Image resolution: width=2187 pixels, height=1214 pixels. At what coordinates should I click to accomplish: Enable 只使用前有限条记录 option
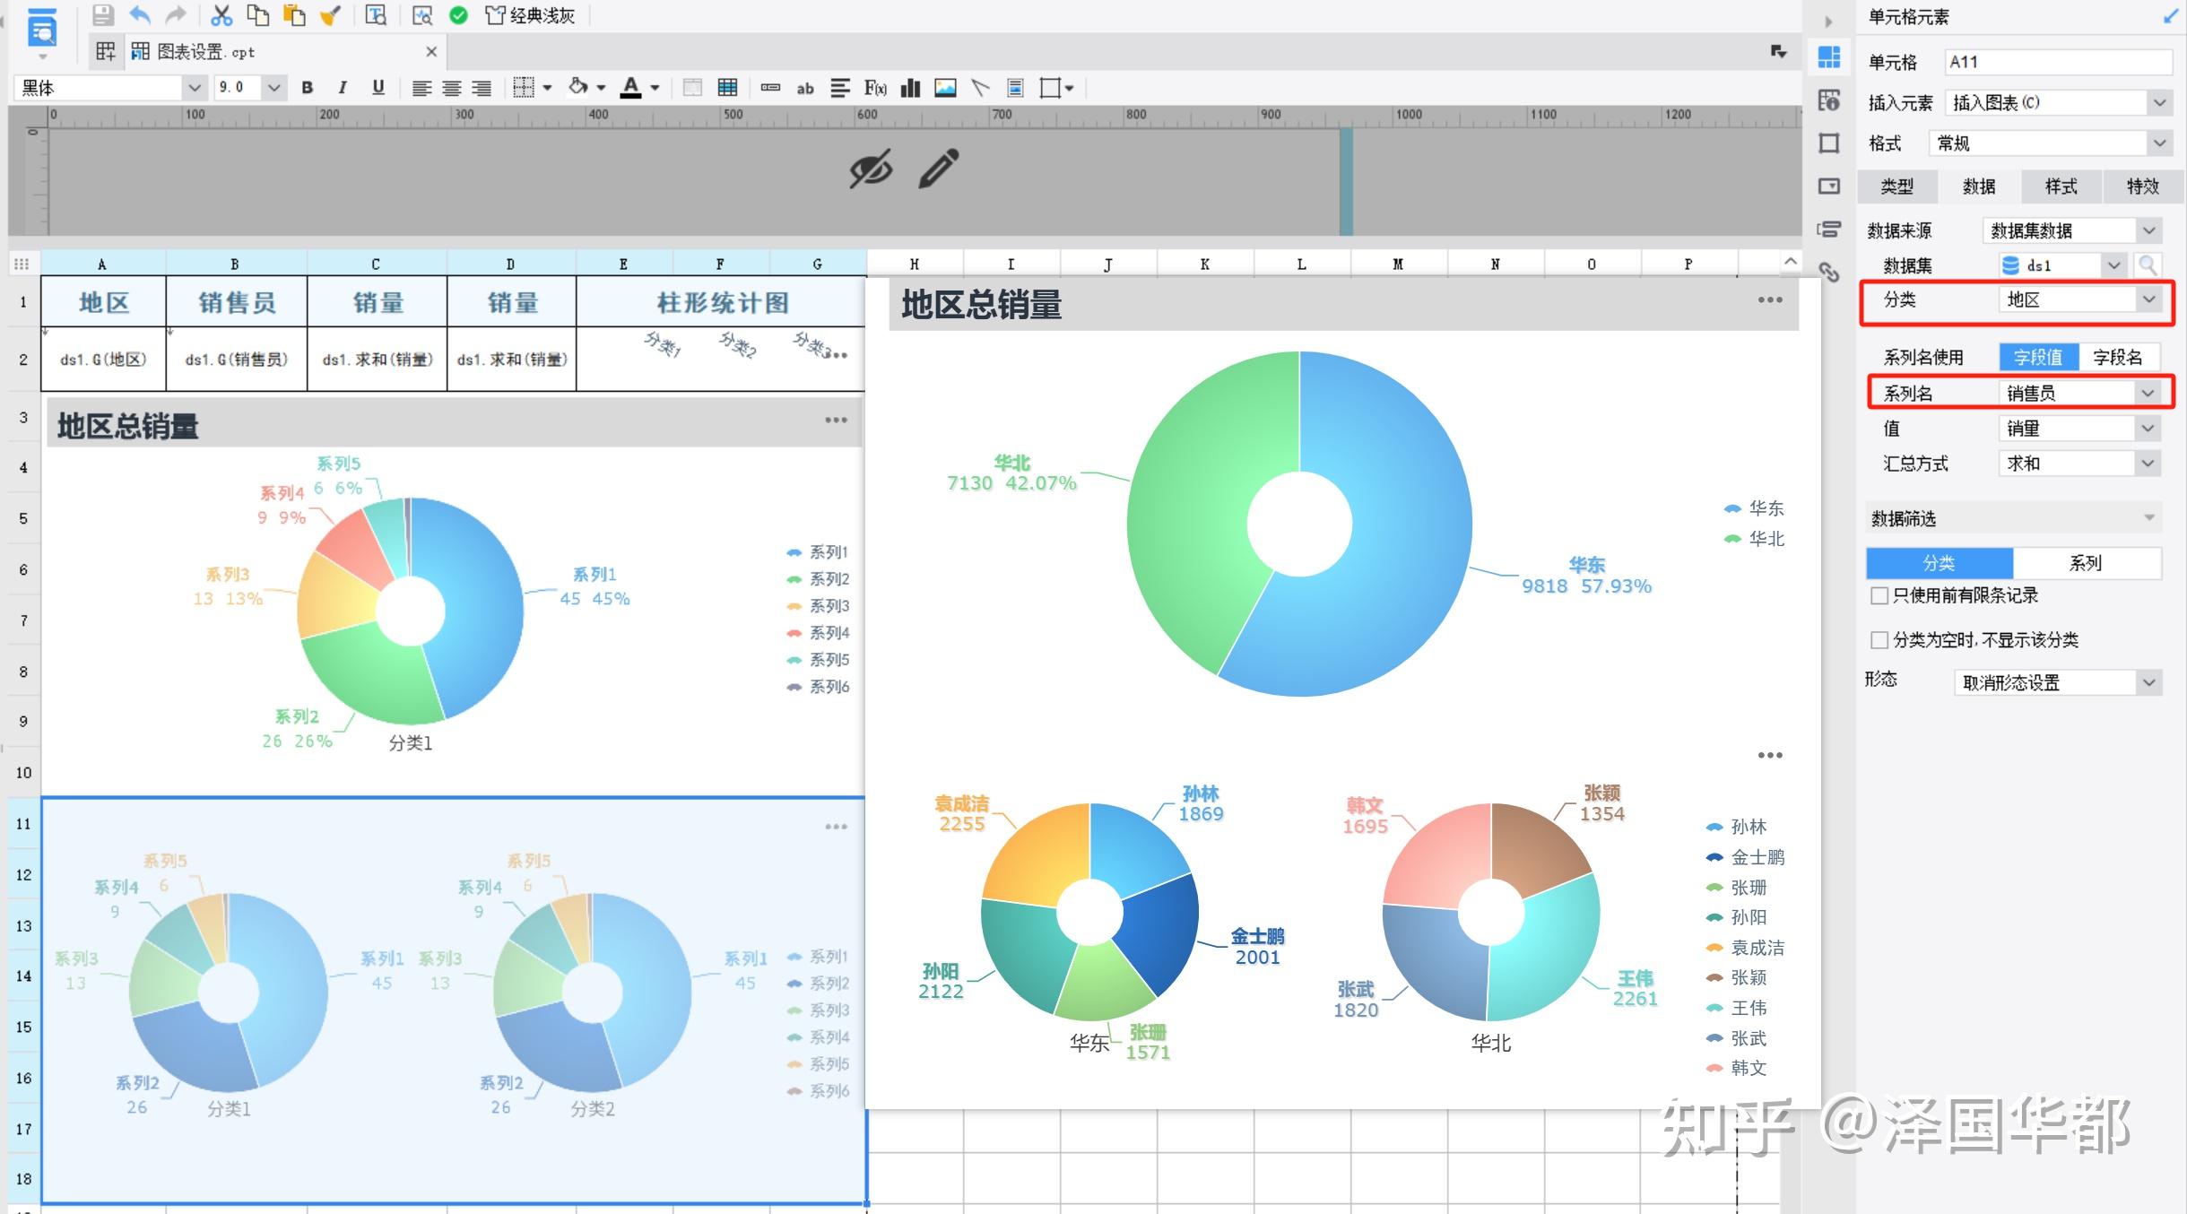point(1879,594)
